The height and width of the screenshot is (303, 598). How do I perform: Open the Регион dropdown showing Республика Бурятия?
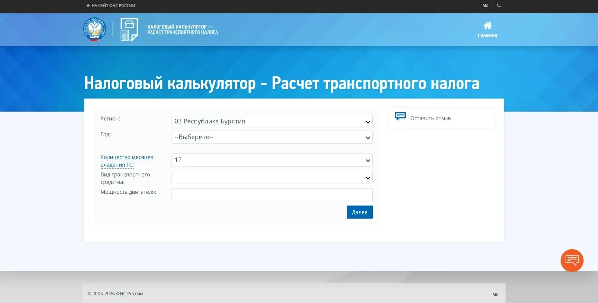point(272,121)
